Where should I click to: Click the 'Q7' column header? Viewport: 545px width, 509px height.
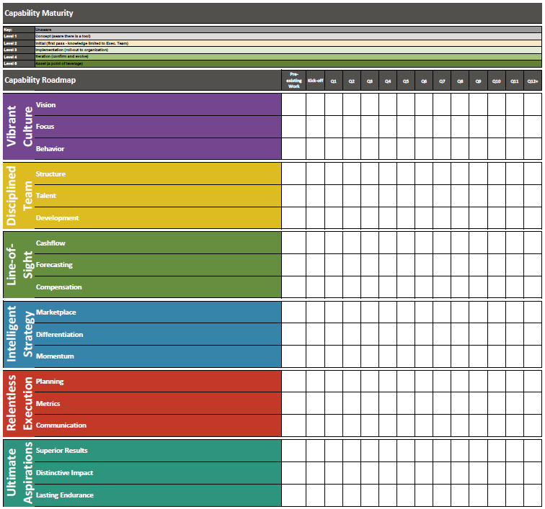[x=442, y=80]
